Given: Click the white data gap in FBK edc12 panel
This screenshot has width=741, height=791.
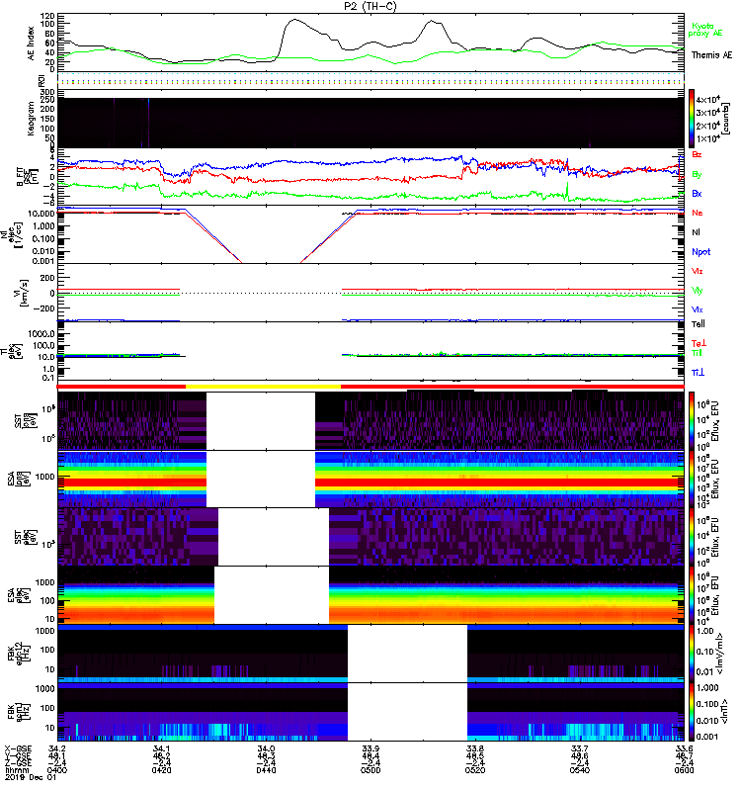Looking at the screenshot, I should click(x=407, y=654).
